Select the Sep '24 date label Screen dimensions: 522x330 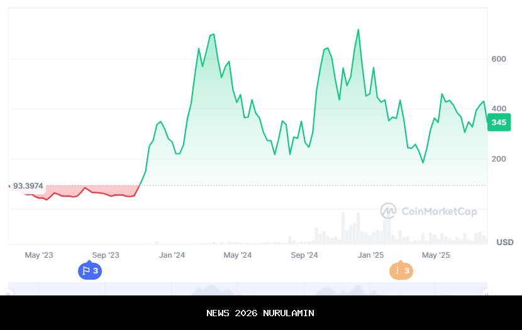tap(304, 255)
